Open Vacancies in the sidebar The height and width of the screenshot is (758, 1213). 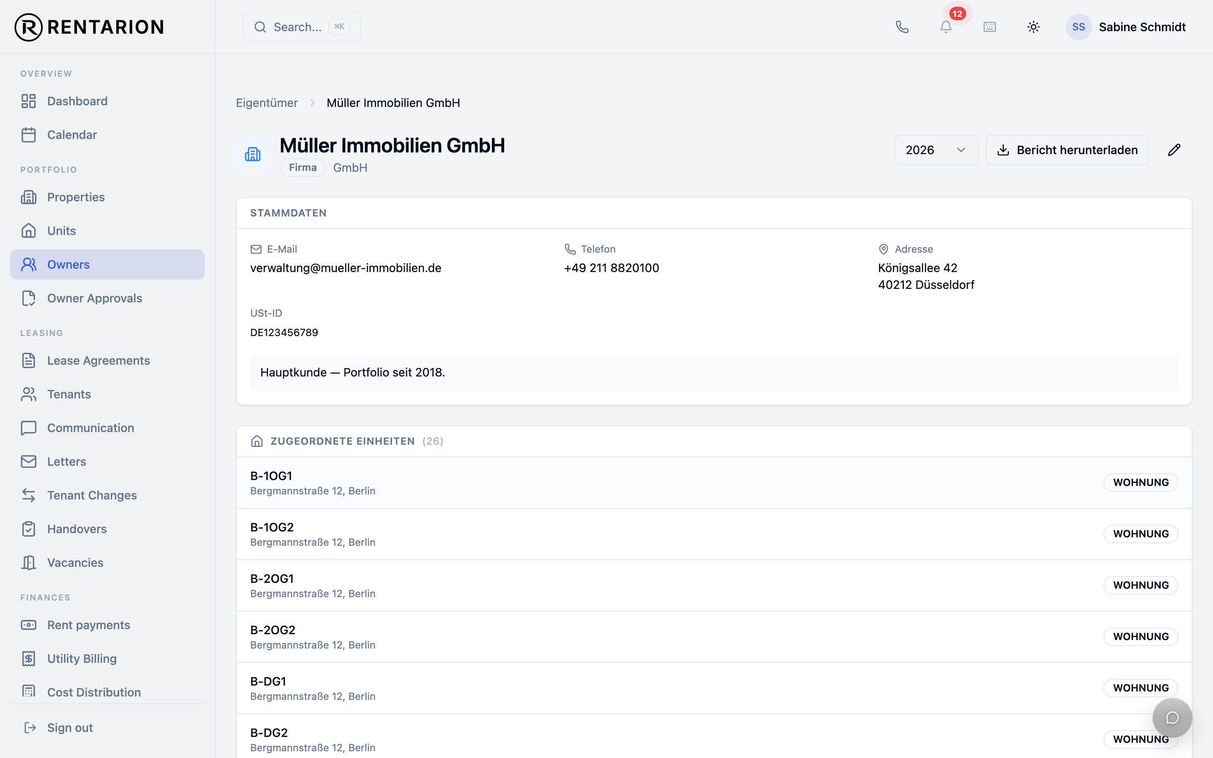[107, 563]
